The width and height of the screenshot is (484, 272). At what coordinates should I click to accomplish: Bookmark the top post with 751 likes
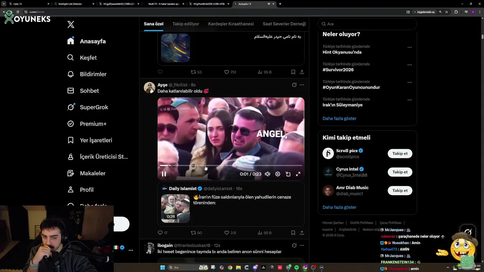[x=293, y=72]
